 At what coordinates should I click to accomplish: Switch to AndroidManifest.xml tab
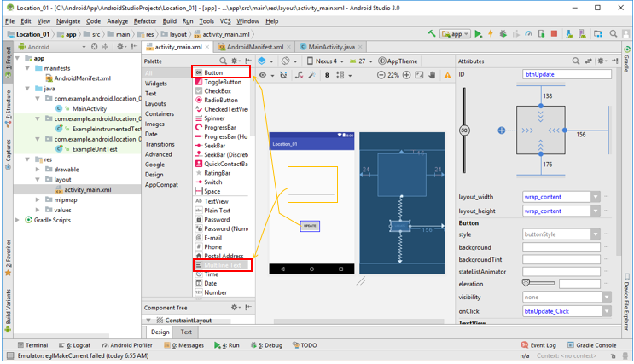pos(255,47)
